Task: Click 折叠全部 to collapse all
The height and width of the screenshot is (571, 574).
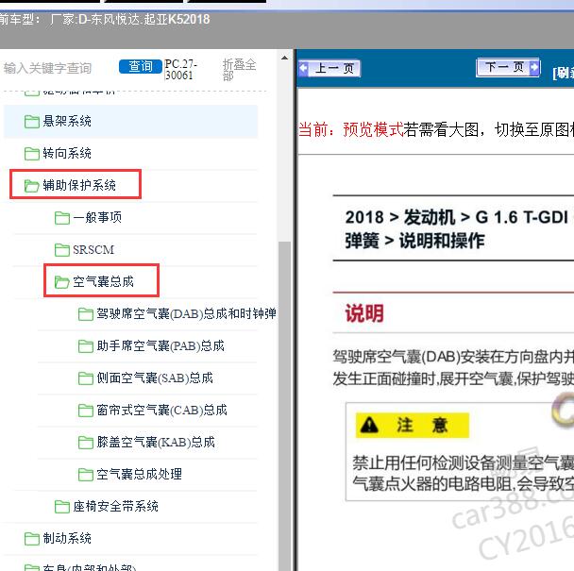Action: (x=239, y=70)
